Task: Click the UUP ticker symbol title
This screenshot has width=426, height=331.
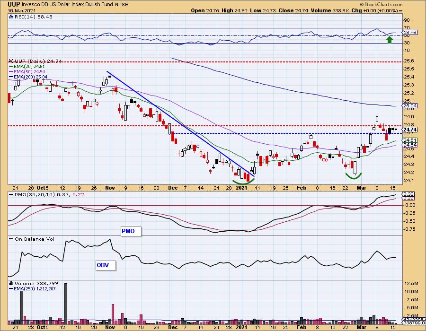Action: click(14, 4)
